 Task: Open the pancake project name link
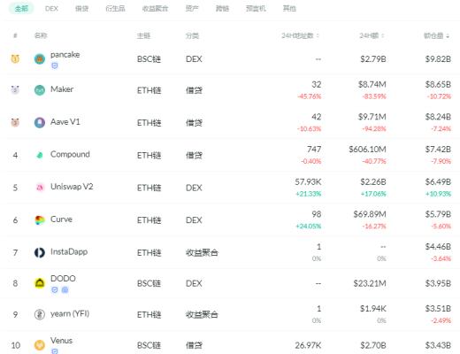65,55
